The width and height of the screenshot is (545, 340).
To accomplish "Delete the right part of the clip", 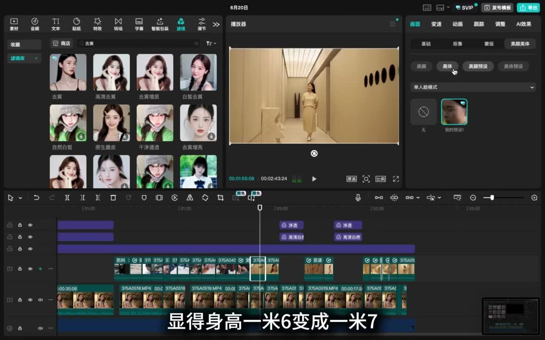I will click(97, 197).
